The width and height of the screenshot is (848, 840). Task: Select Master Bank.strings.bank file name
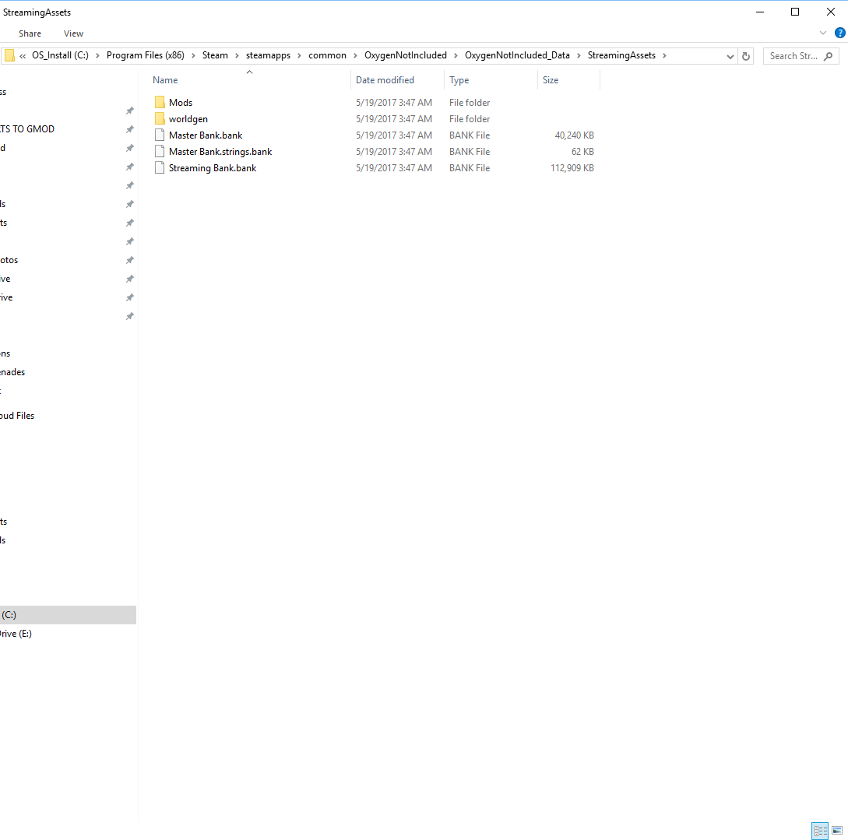pos(220,151)
